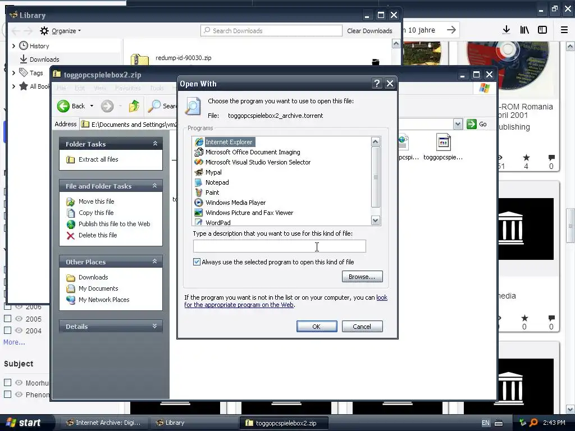Click the eye icon beside 2004
The width and height of the screenshot is (575, 431).
pos(19,330)
